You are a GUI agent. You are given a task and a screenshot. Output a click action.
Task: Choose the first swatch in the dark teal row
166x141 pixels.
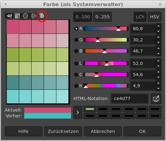[13, 83]
